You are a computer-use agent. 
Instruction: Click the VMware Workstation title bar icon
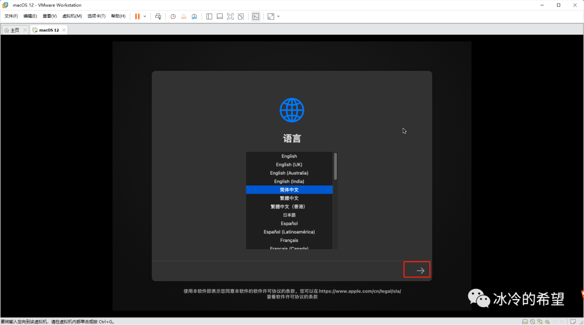[x=5, y=5]
